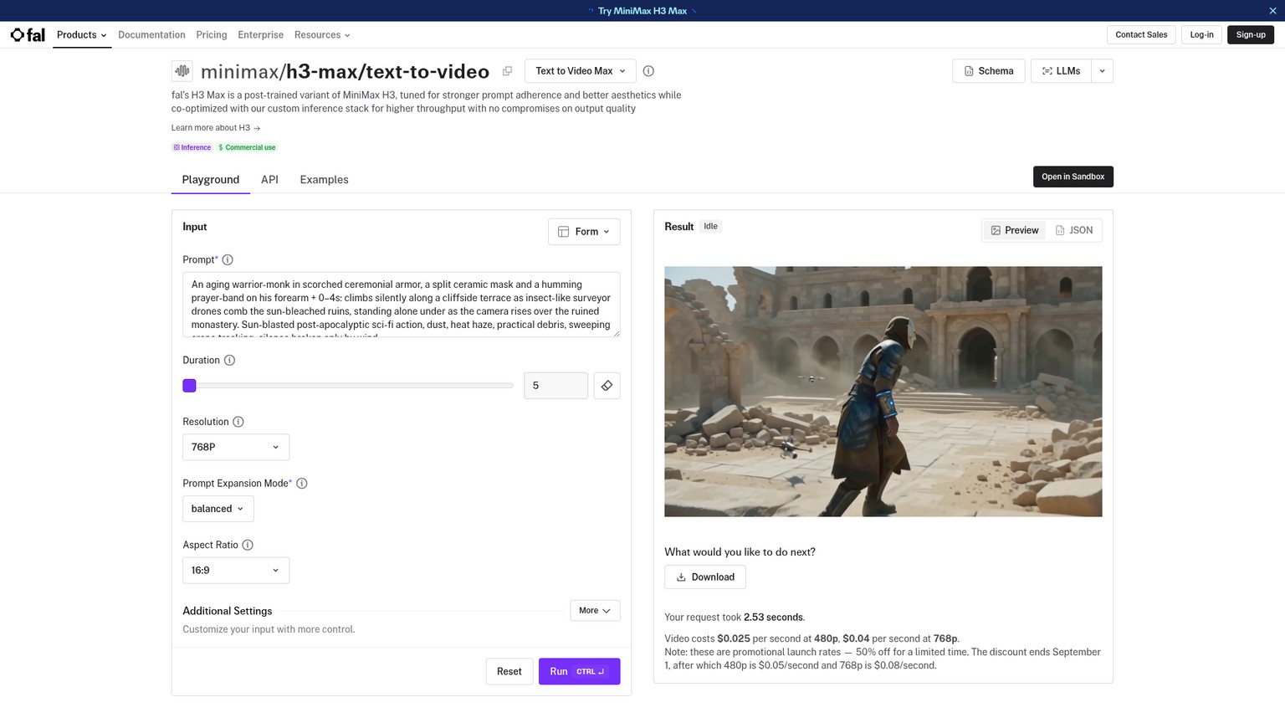Click the fal logo
The height and width of the screenshot is (723, 1285).
point(28,34)
